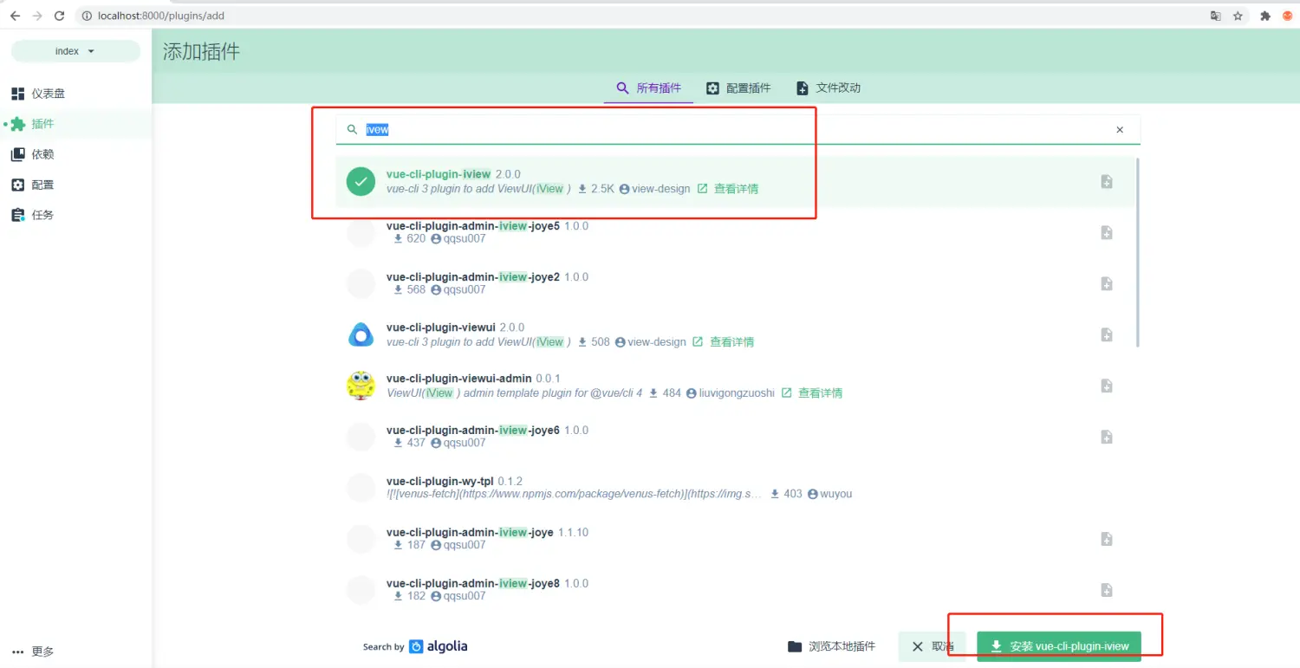Click the file icon on viewui-admin row

[1107, 386]
